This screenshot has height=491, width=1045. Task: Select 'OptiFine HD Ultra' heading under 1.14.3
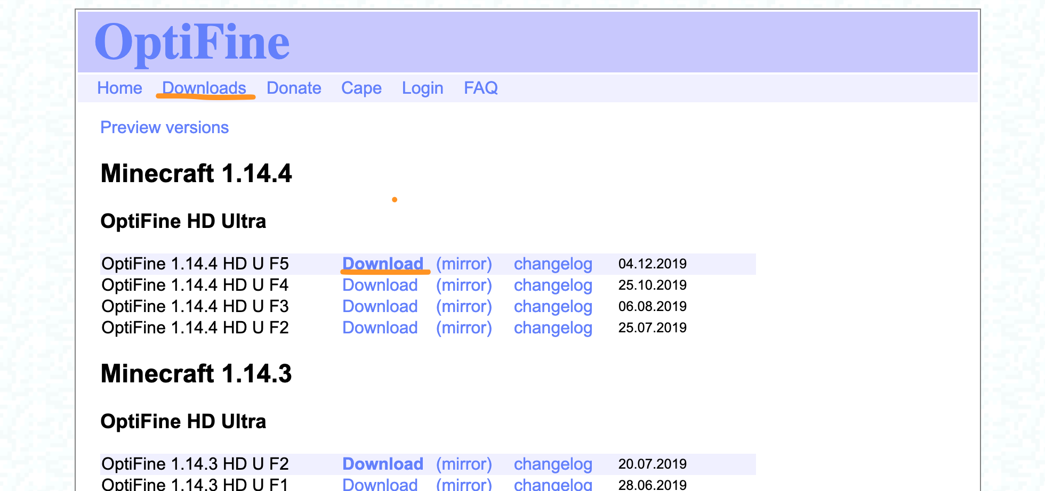tap(183, 421)
